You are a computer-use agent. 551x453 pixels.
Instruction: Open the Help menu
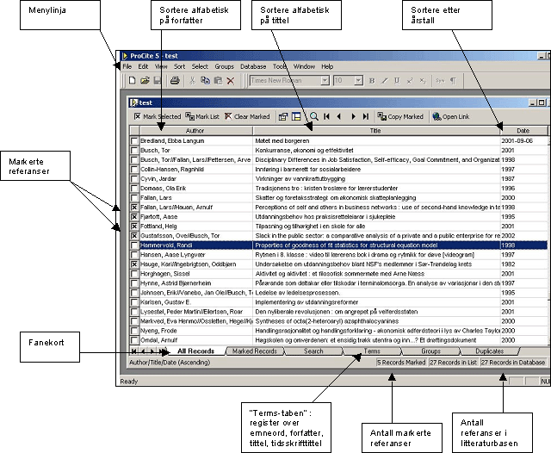327,66
